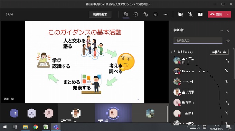Click the shared presentation slide
Viewport: 235px width, 131px height.
(x=85, y=62)
